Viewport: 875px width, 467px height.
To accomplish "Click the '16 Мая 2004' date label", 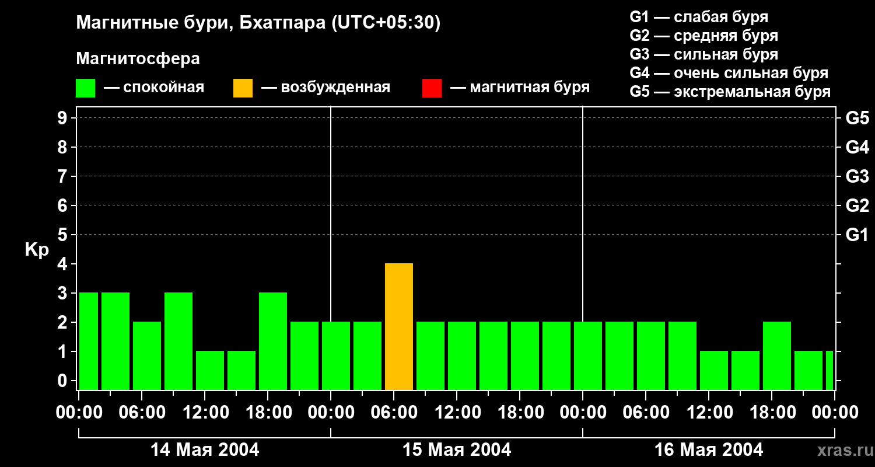I will click(709, 449).
